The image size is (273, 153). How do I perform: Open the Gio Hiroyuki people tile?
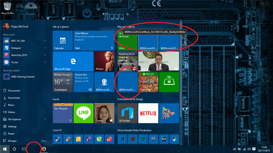[63, 113]
